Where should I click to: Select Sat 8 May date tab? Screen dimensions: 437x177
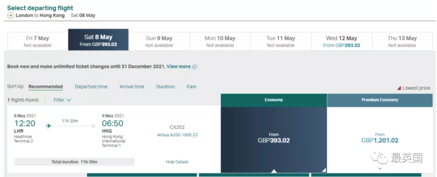pos(98,40)
